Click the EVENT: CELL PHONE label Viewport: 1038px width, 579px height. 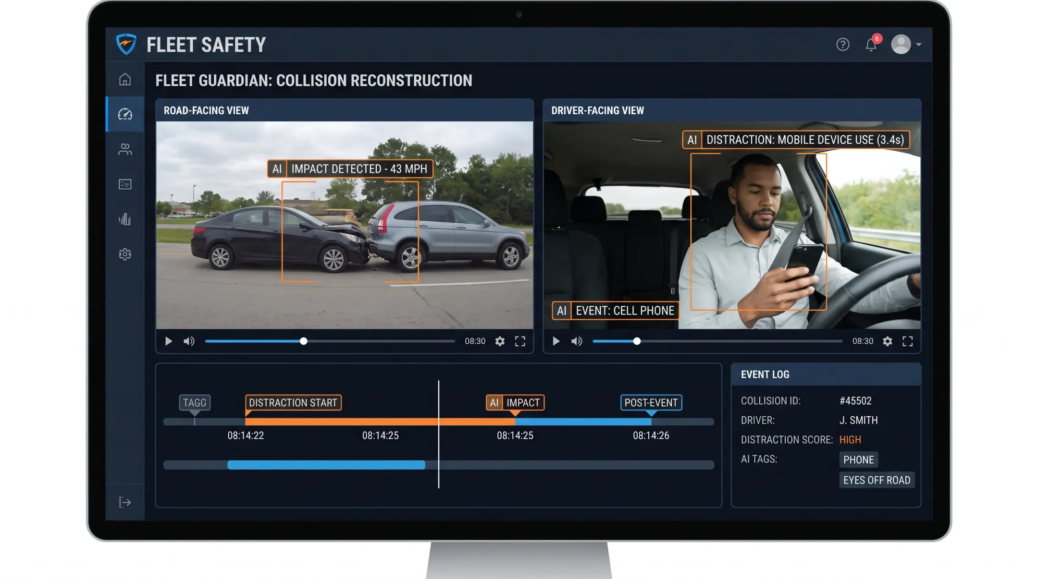[616, 311]
